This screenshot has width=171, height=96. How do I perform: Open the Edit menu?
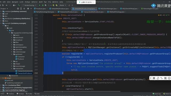point(4,2)
